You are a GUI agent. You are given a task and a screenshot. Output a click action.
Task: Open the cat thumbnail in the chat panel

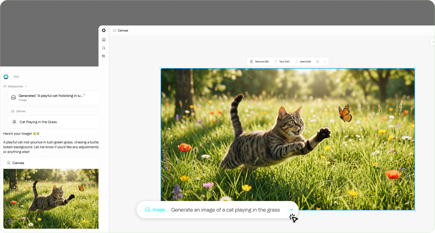click(x=51, y=199)
